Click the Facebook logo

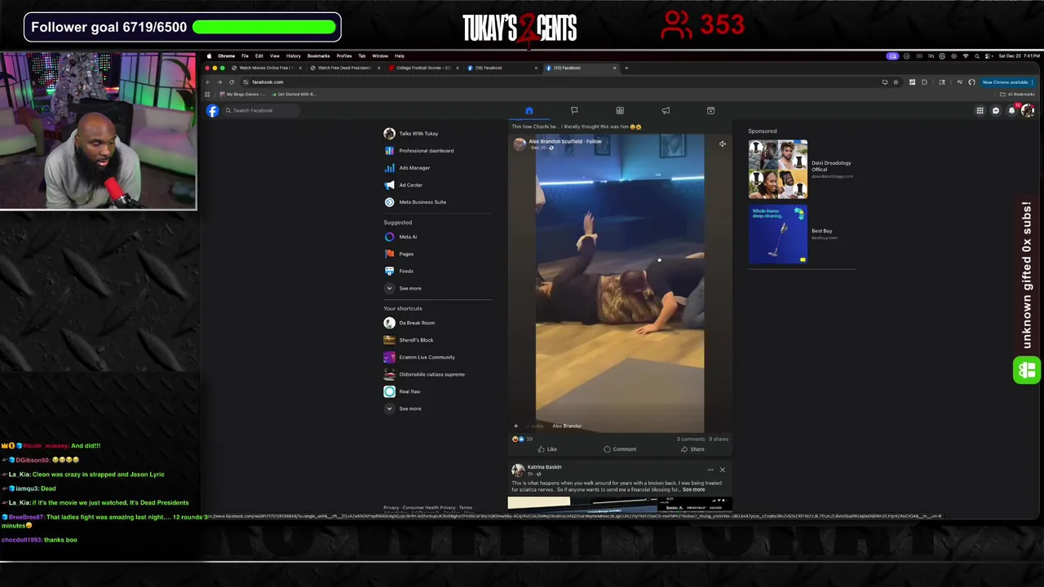point(213,111)
